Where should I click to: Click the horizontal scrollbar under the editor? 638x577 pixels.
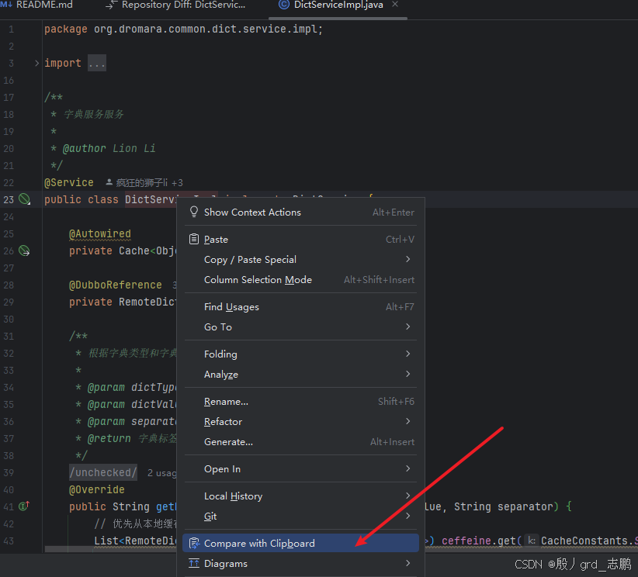[x=110, y=549]
